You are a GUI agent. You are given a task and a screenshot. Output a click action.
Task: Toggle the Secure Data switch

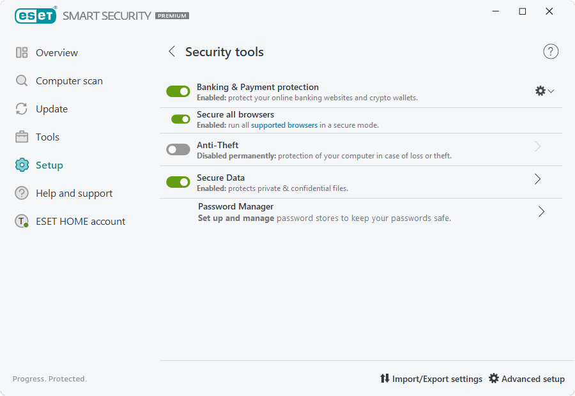pyautogui.click(x=178, y=182)
